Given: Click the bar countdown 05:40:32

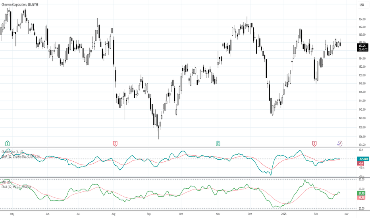Looking at the screenshot, I should pos(363,50).
